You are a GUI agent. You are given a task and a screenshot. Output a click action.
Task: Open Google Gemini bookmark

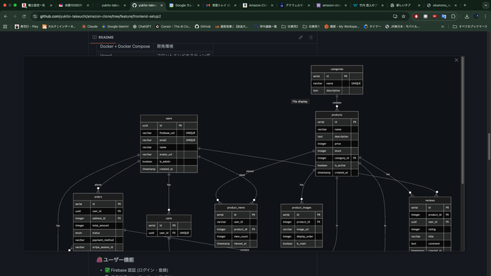(115, 26)
